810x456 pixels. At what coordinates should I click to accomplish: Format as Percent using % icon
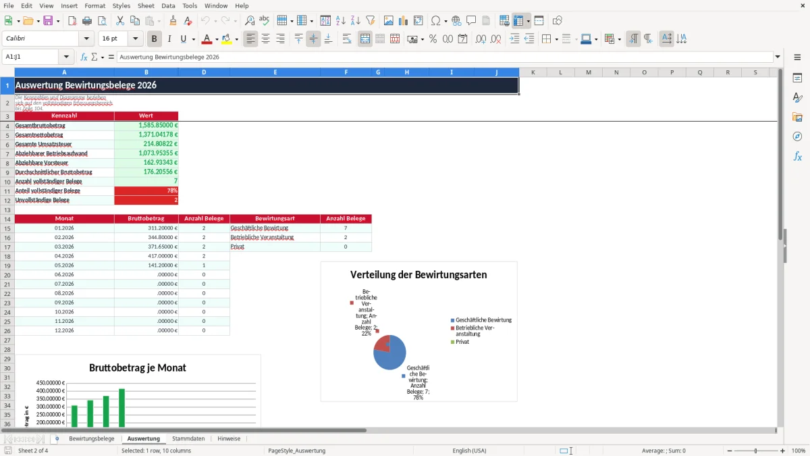pos(433,39)
